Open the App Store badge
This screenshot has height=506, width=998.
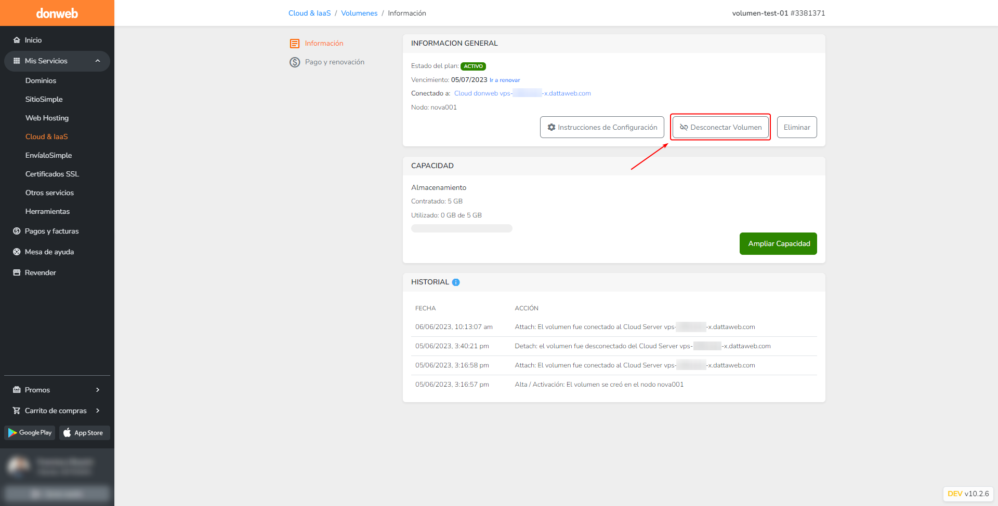[84, 433]
